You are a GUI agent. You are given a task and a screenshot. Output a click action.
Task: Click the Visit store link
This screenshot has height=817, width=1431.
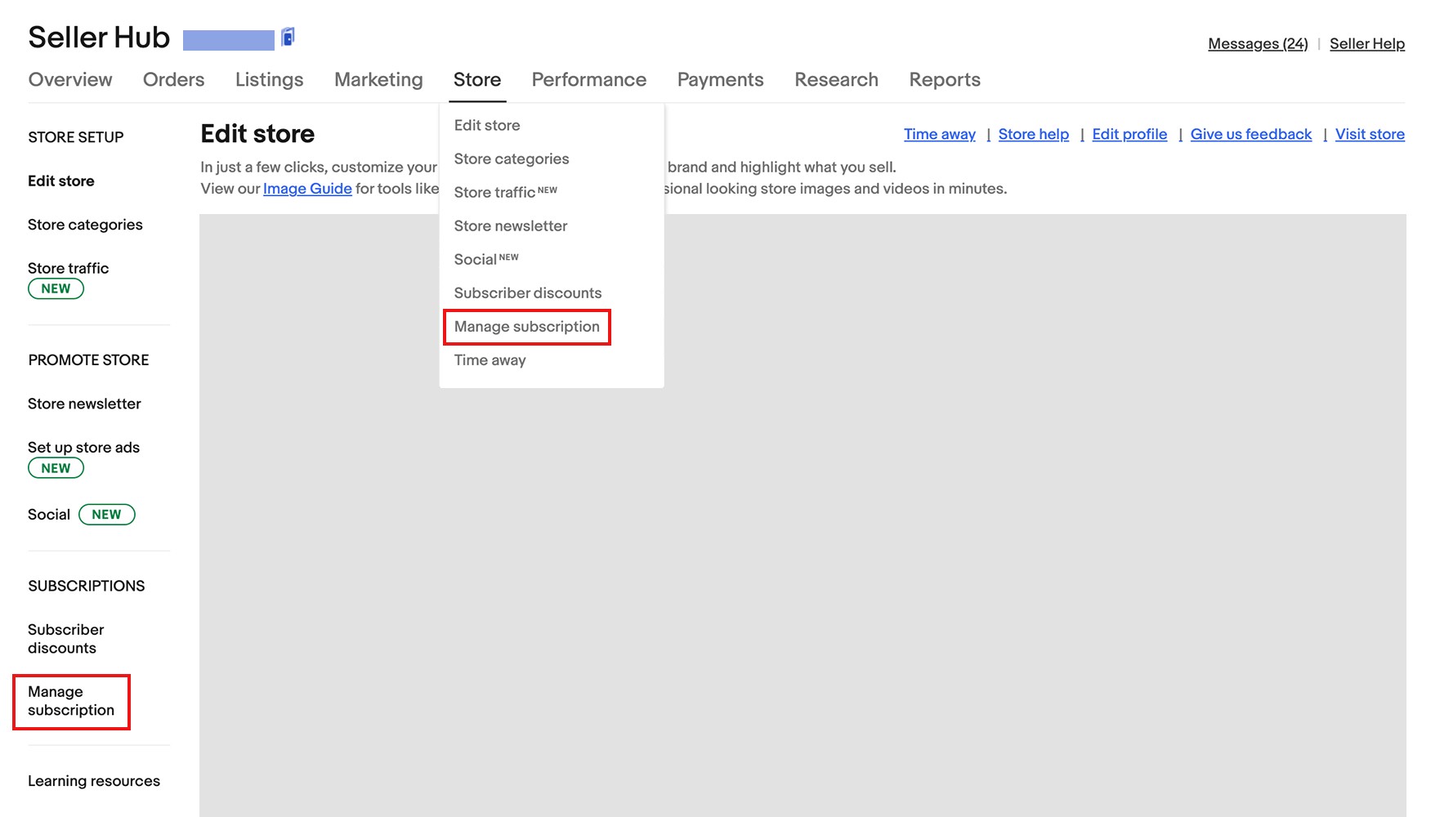(x=1370, y=134)
